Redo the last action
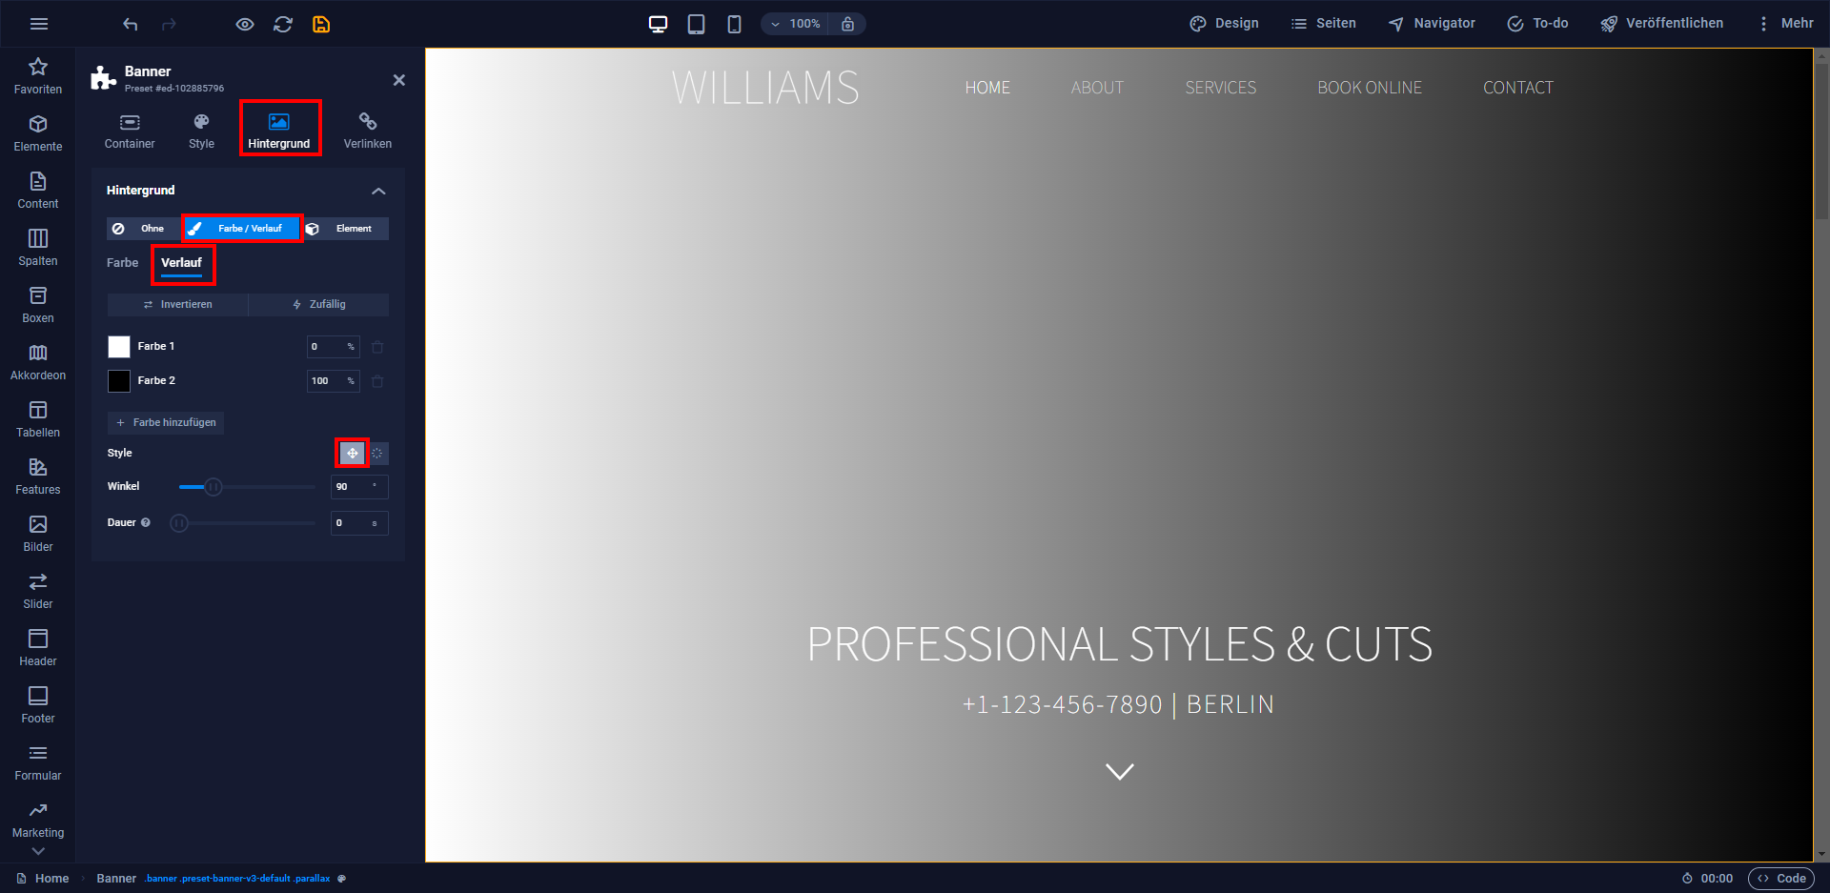 [169, 24]
